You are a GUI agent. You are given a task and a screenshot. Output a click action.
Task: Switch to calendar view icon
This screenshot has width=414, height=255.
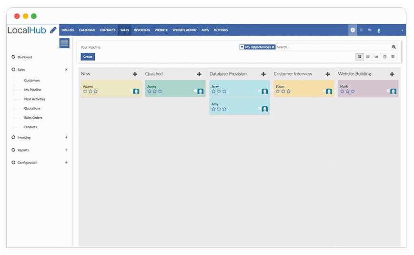click(385, 57)
